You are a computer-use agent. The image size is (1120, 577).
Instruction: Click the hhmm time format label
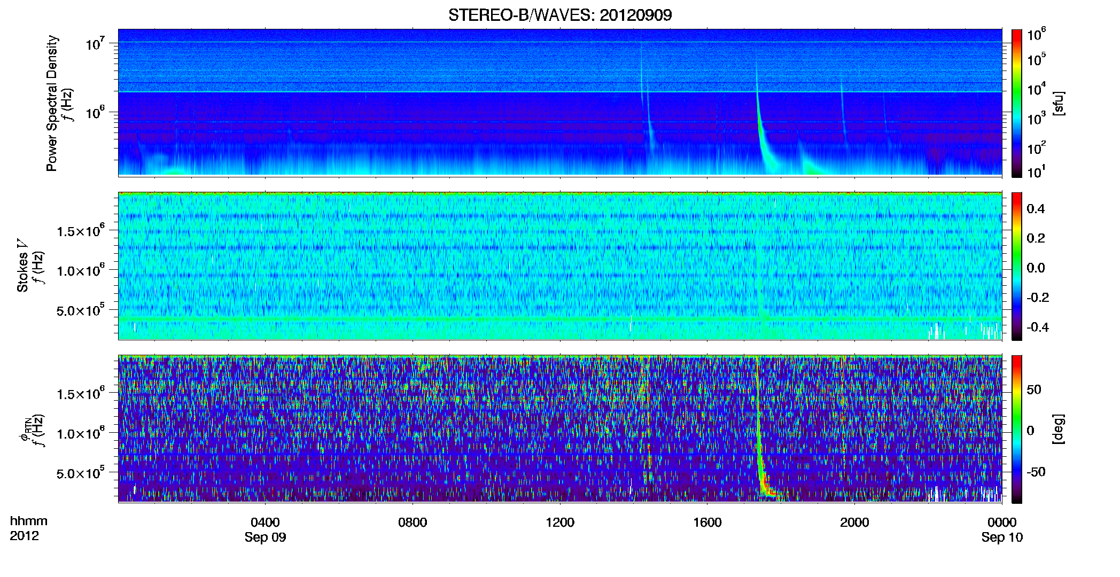29,521
